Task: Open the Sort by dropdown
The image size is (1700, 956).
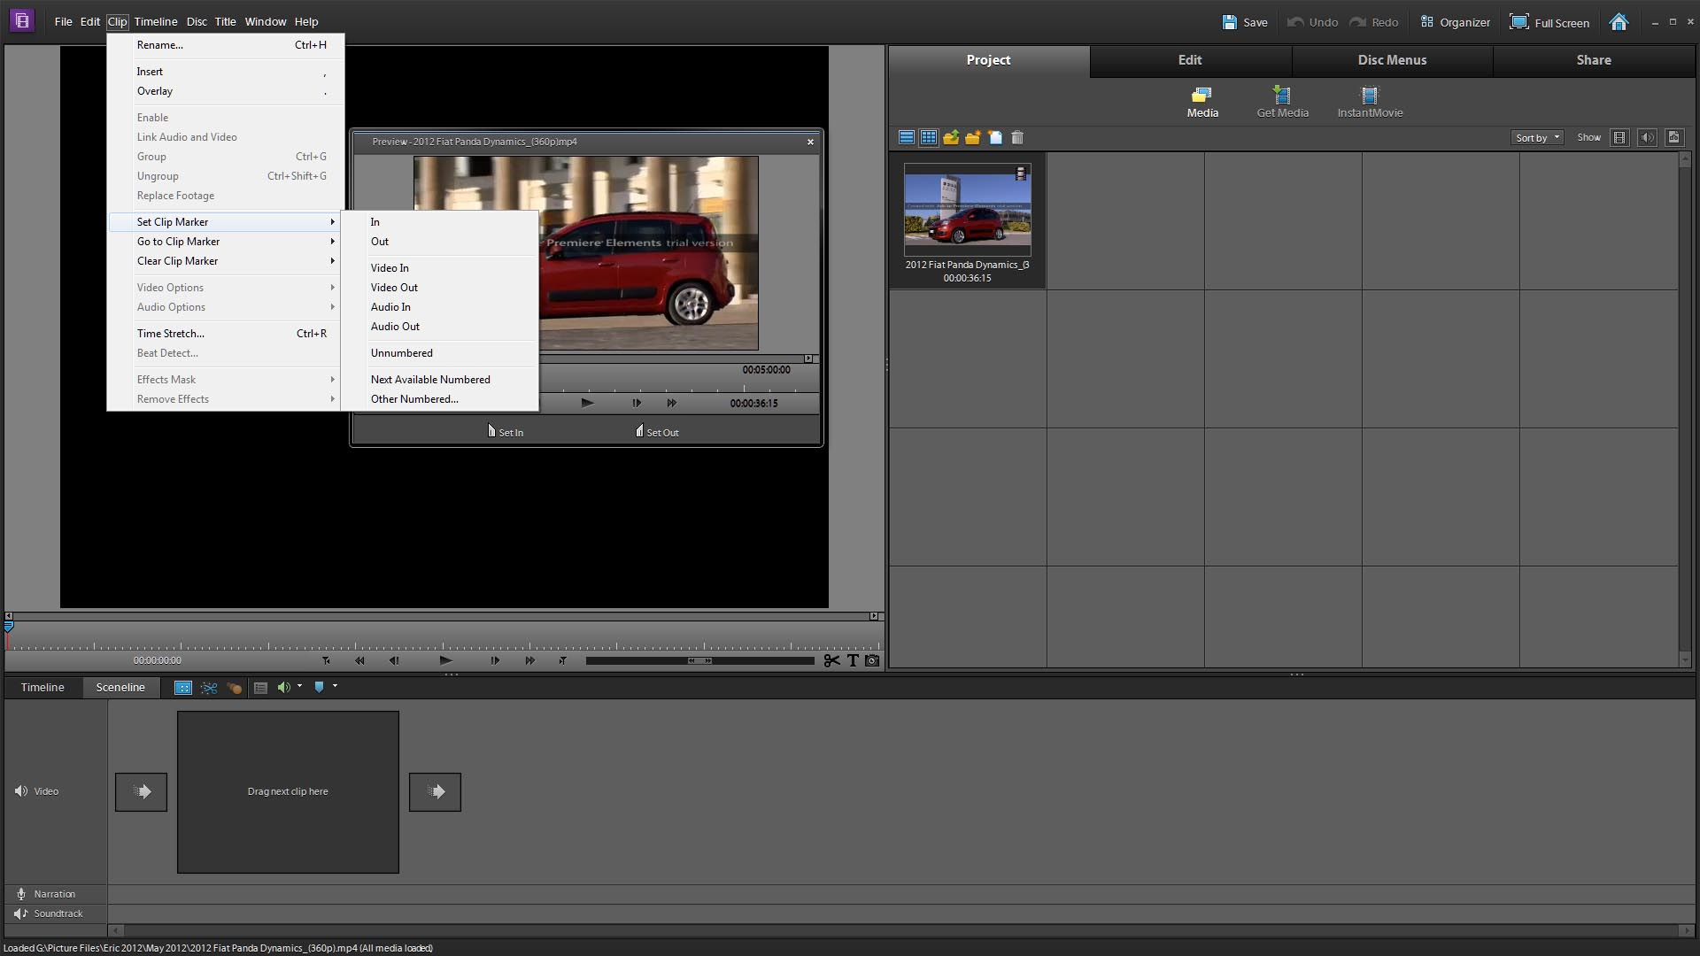Action: click(x=1537, y=137)
